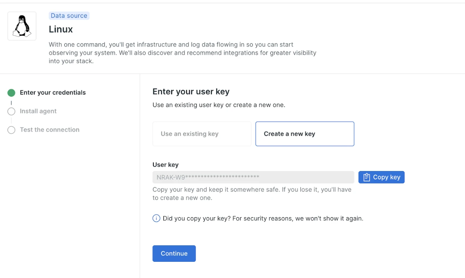
Task: Click the clipboard icon on Copy key
Action: tap(366, 177)
